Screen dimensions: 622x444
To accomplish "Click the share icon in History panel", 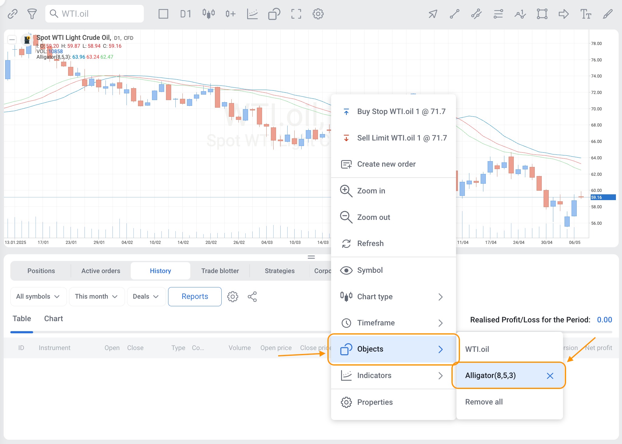I will coord(252,297).
